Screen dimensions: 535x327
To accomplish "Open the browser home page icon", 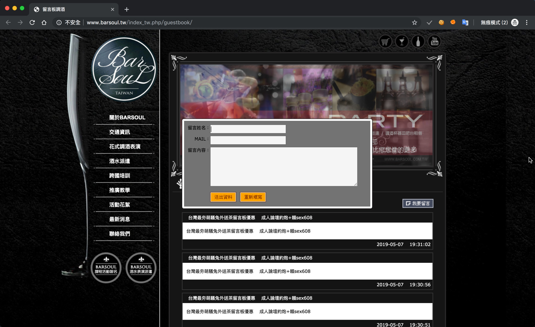I will 44,22.
